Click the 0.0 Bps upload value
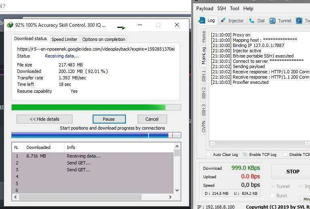 (x=250, y=176)
